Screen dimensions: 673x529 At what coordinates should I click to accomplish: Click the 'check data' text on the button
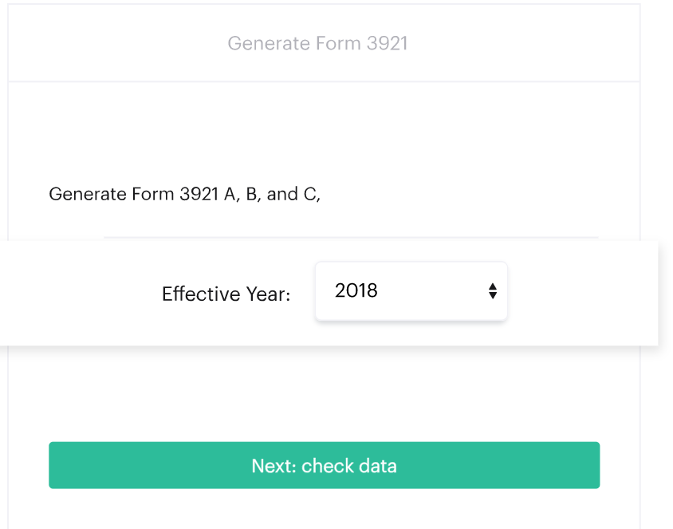click(x=348, y=465)
